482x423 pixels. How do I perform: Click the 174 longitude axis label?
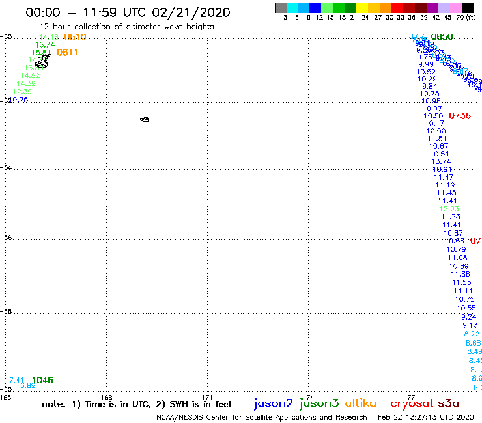pos(308,397)
